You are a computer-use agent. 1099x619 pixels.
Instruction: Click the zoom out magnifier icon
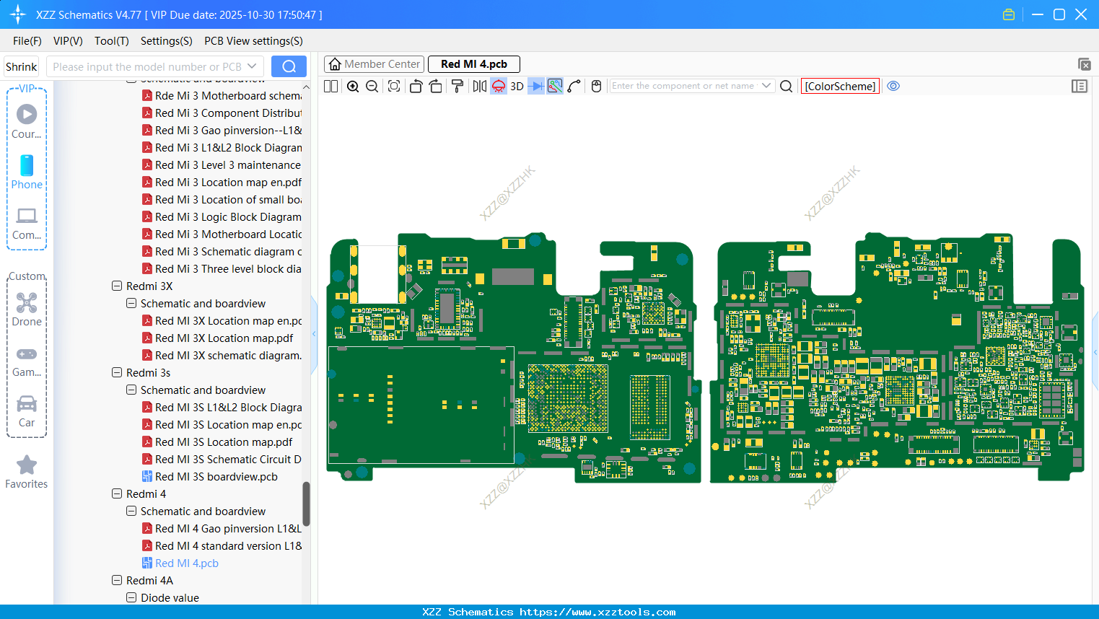[x=372, y=87]
